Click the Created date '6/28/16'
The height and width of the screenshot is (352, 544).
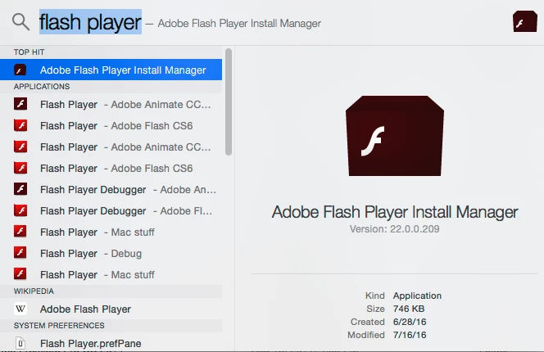(x=410, y=322)
